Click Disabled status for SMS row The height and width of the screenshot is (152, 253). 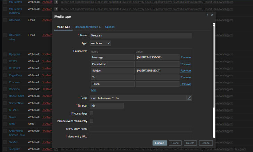[47, 124]
